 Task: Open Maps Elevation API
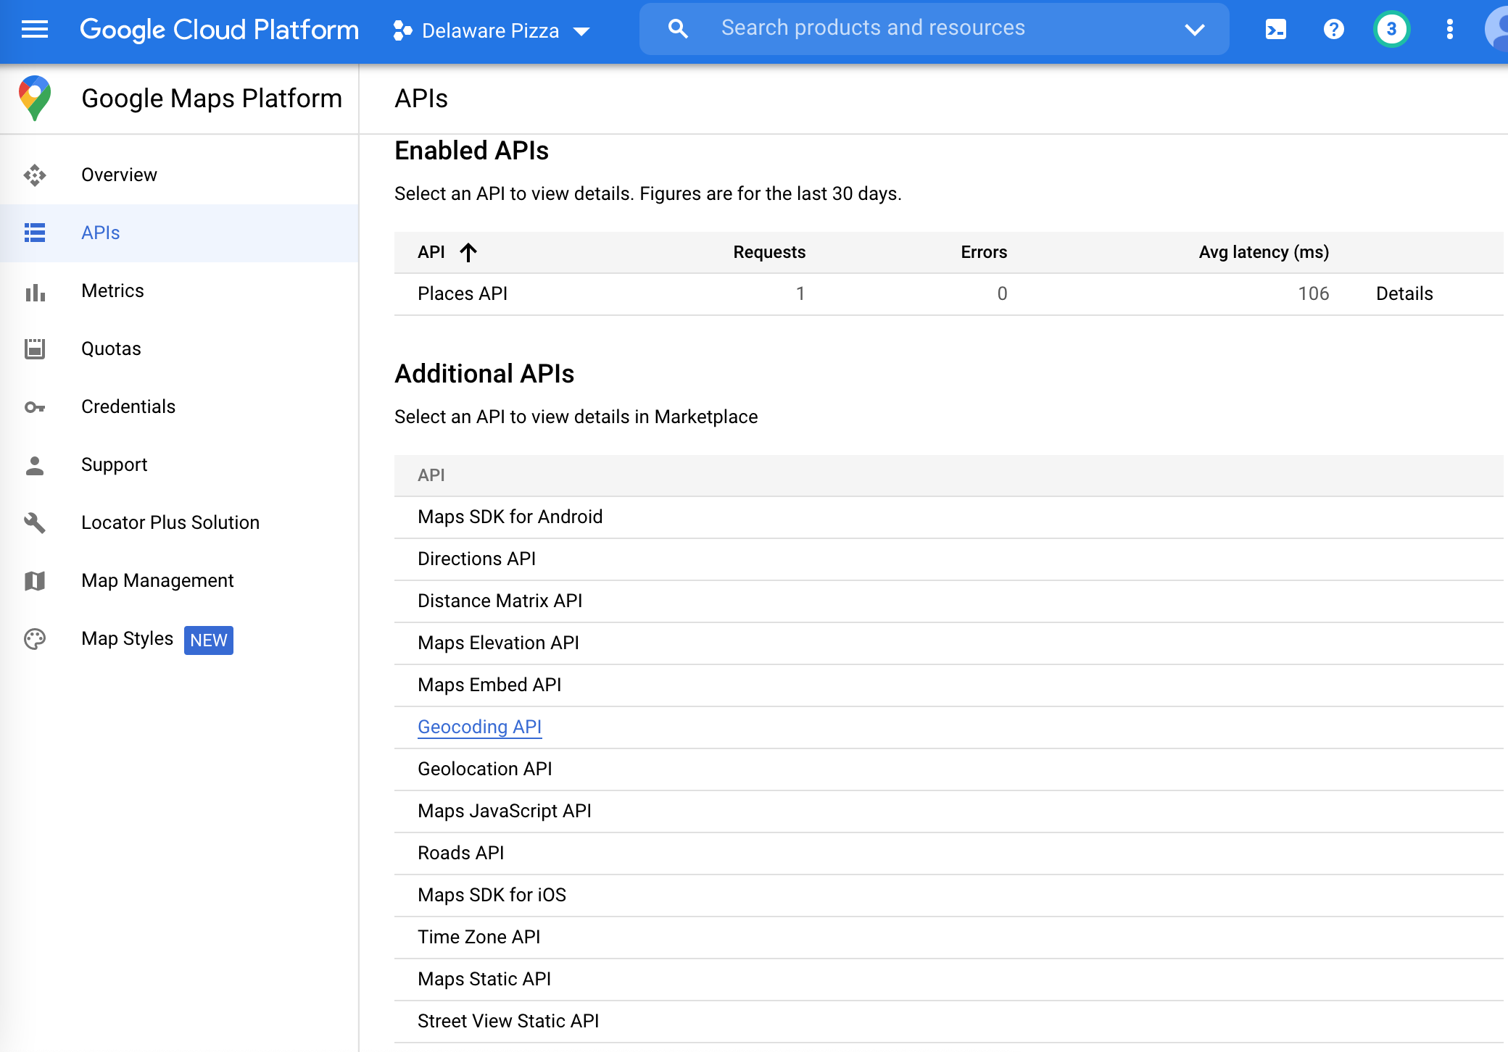498,643
